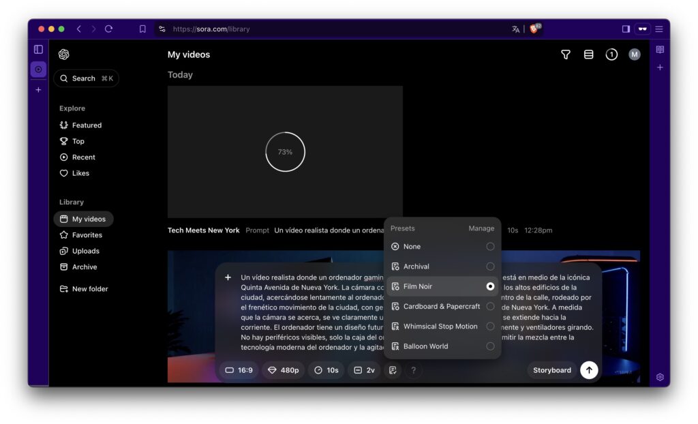Image resolution: width=698 pixels, height=424 pixels.
Task: Open the browser hamburger menu
Action: [x=659, y=29]
